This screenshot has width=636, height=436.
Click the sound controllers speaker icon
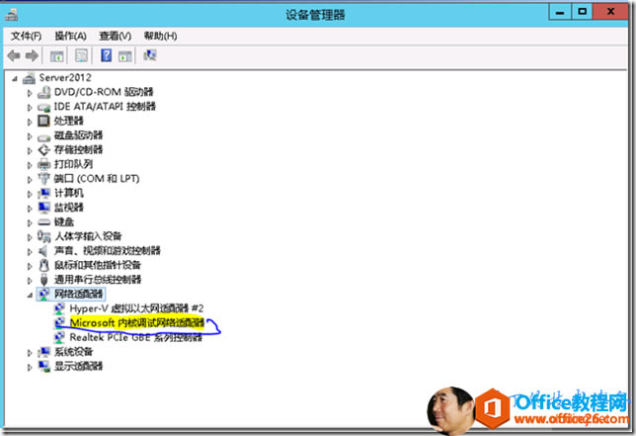pos(43,251)
